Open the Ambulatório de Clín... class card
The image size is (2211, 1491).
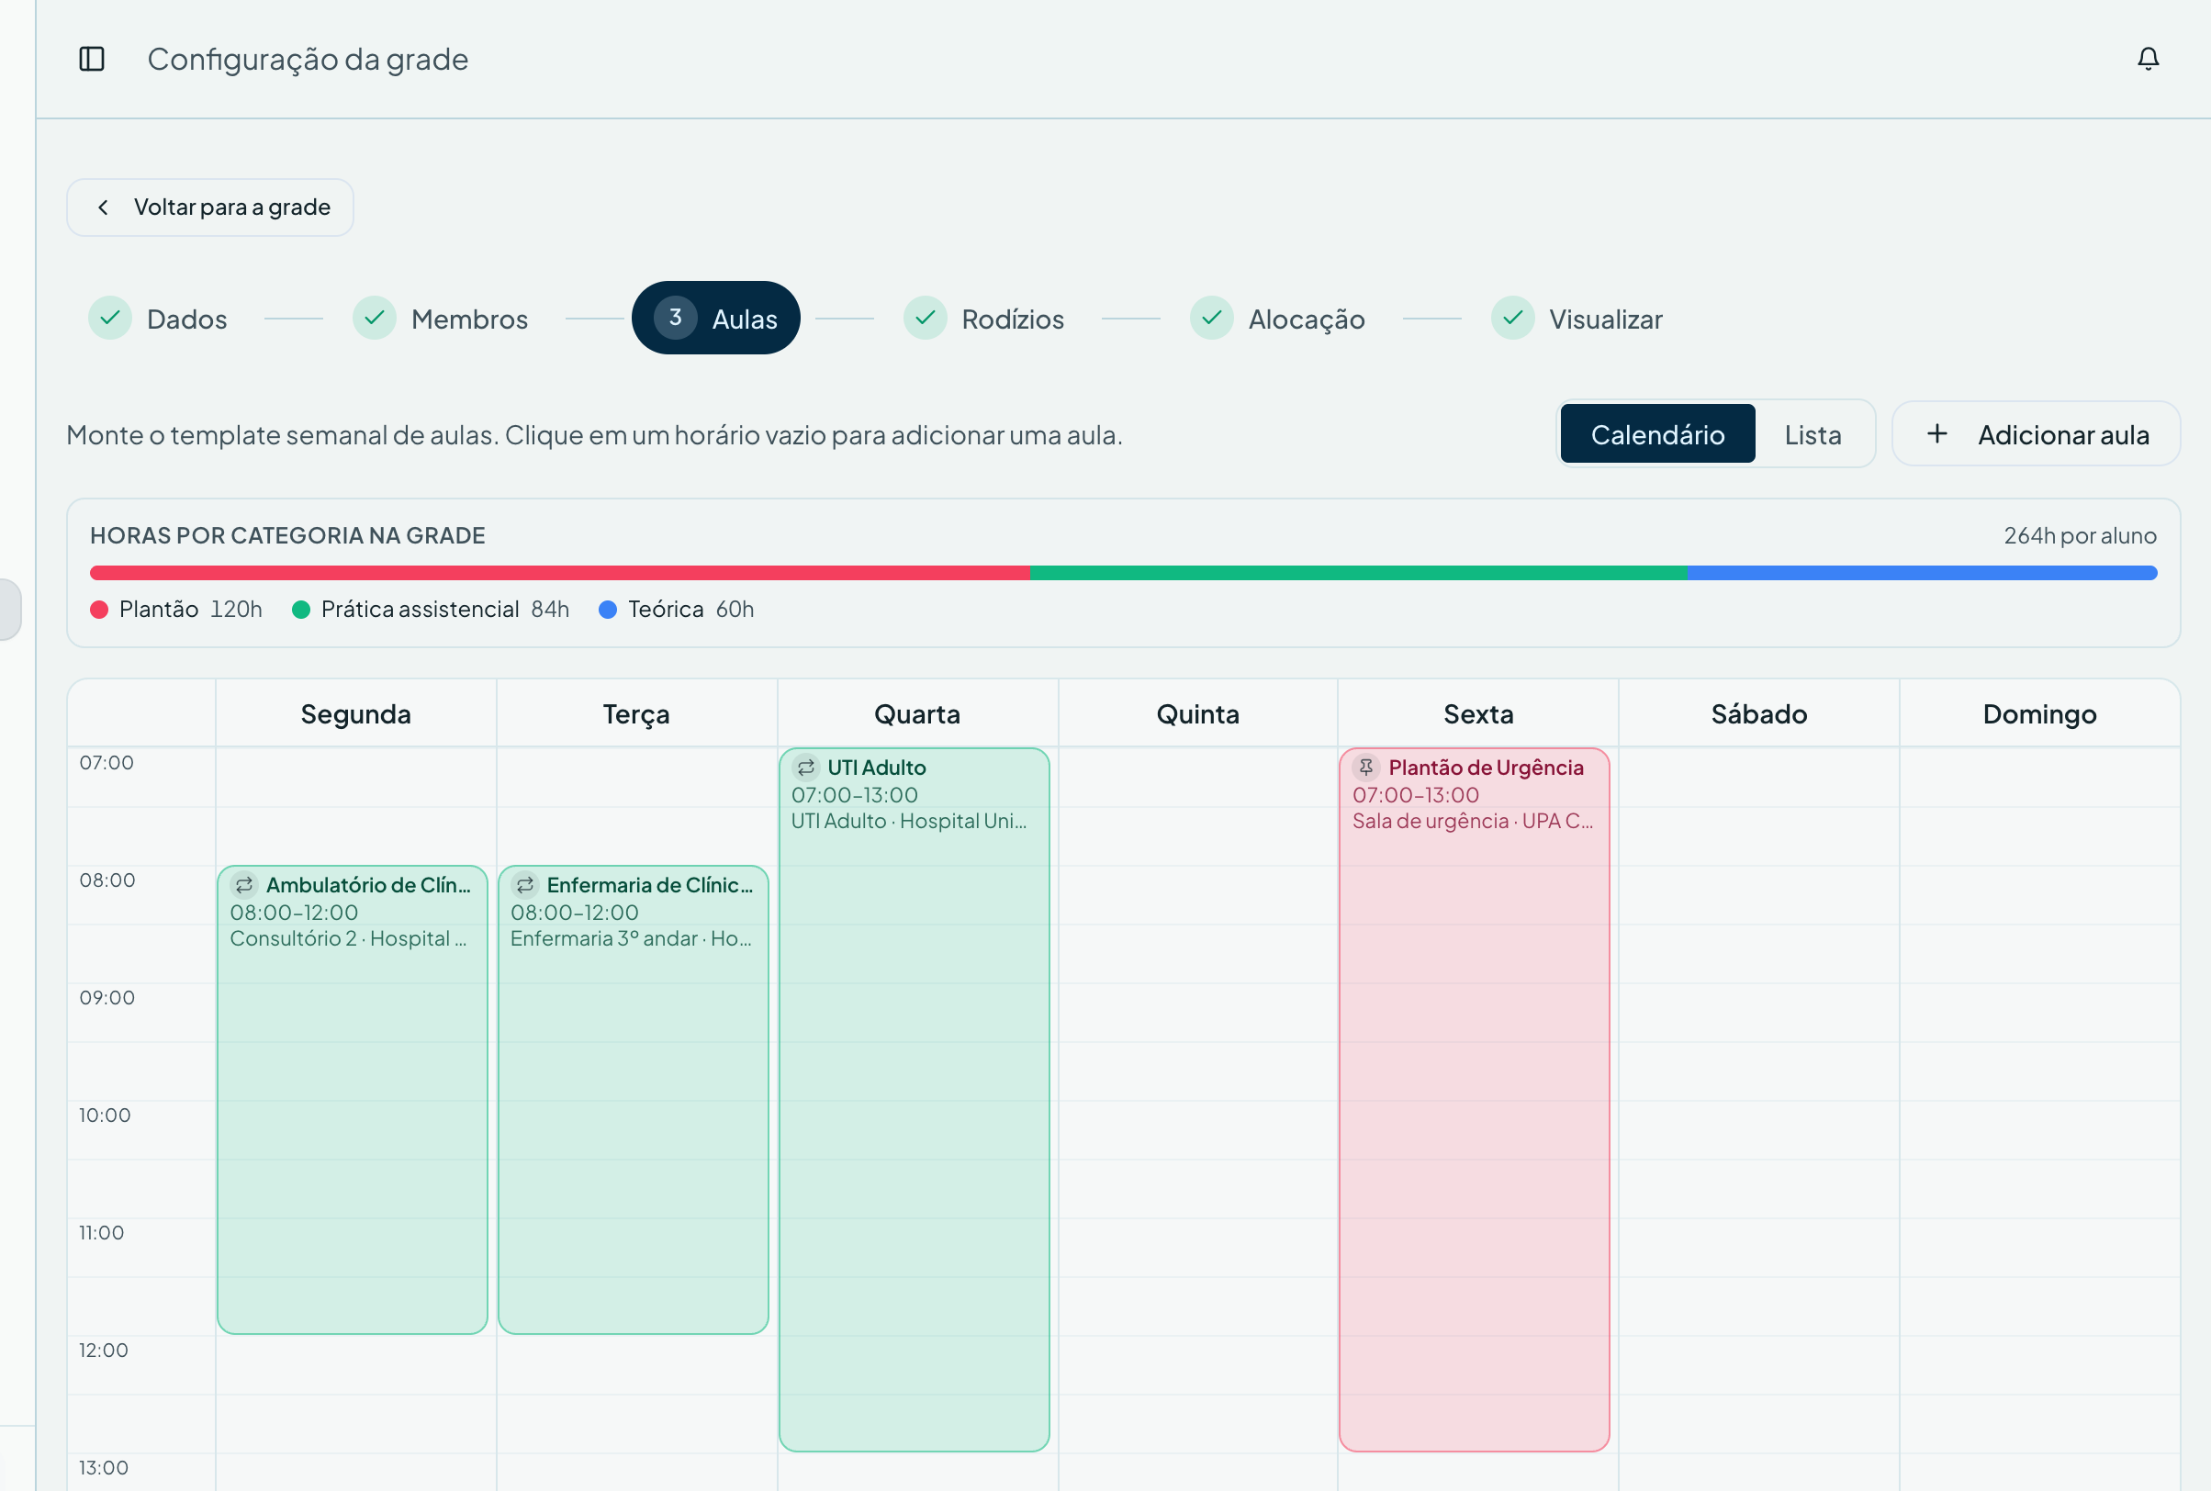[x=353, y=1099]
